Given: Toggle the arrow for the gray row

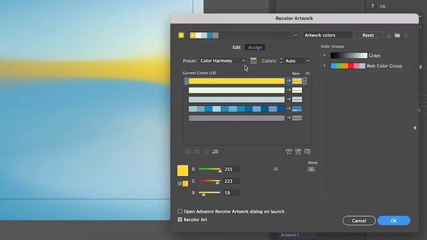Looking at the screenshot, I should point(288,118).
